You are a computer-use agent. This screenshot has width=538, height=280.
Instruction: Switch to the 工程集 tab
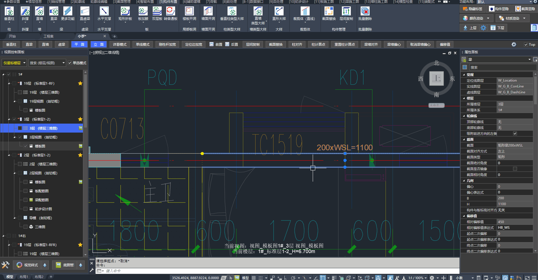[x=48, y=36]
